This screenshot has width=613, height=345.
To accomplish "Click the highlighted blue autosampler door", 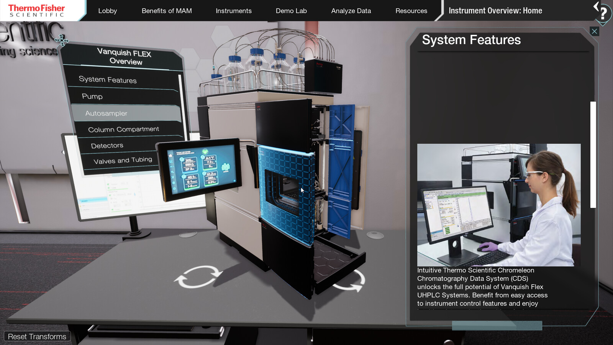I will click(x=287, y=195).
